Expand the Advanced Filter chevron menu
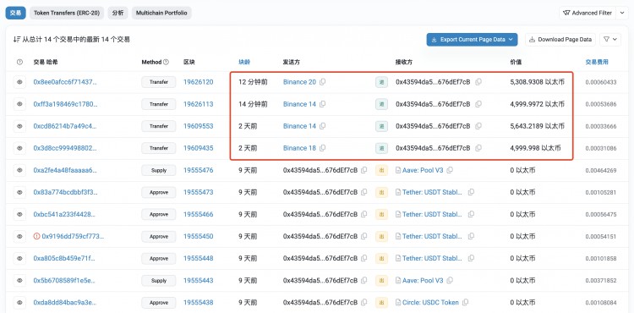Image resolution: width=634 pixels, height=313 pixels. [x=622, y=13]
